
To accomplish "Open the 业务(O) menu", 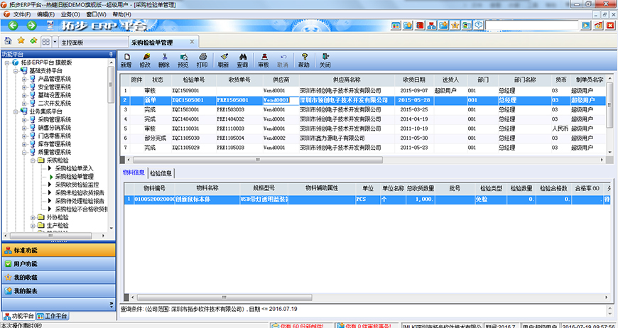I will click(70, 14).
